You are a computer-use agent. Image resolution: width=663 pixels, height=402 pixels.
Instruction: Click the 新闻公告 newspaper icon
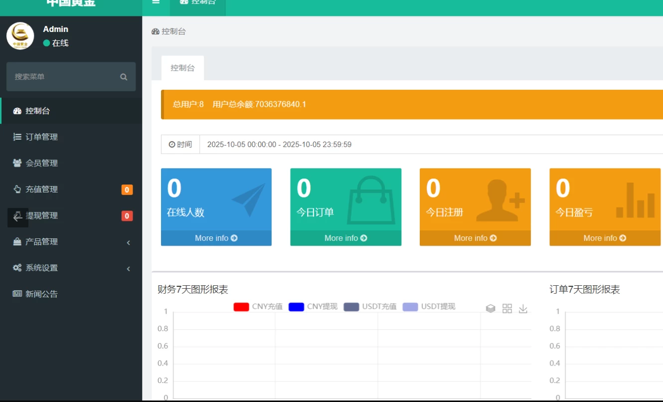coord(17,294)
